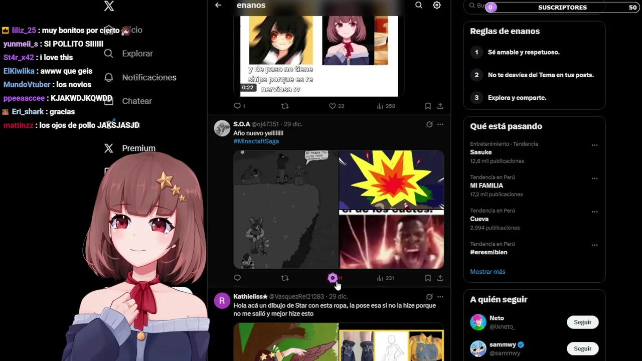The image size is (642, 361).
Task: Open Explorar in the sidebar
Action: tap(137, 54)
